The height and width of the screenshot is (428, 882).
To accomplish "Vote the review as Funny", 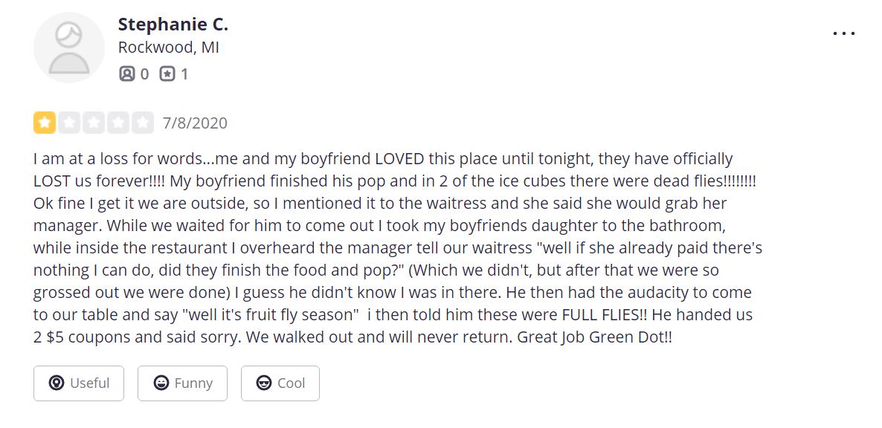I will click(182, 383).
